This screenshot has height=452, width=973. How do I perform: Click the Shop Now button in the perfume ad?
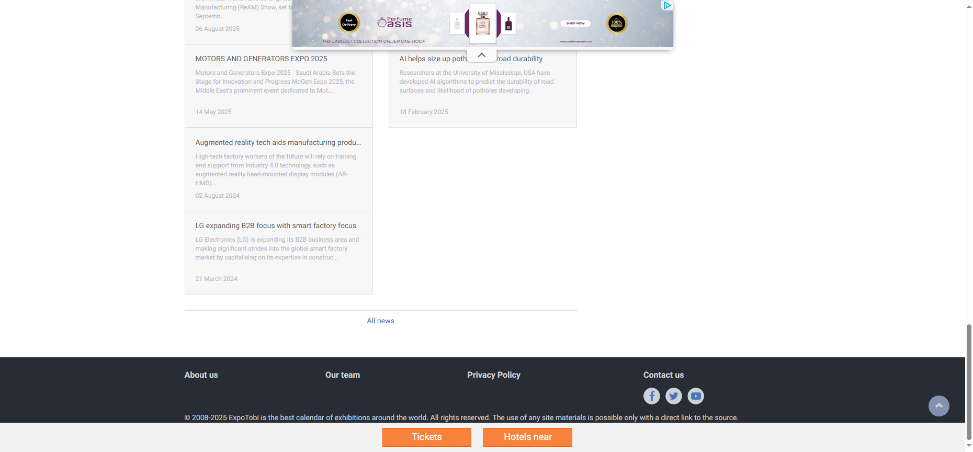575,23
